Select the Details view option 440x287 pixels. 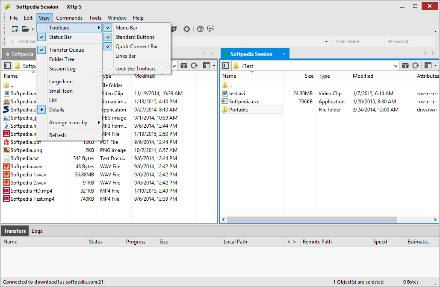[x=69, y=110]
